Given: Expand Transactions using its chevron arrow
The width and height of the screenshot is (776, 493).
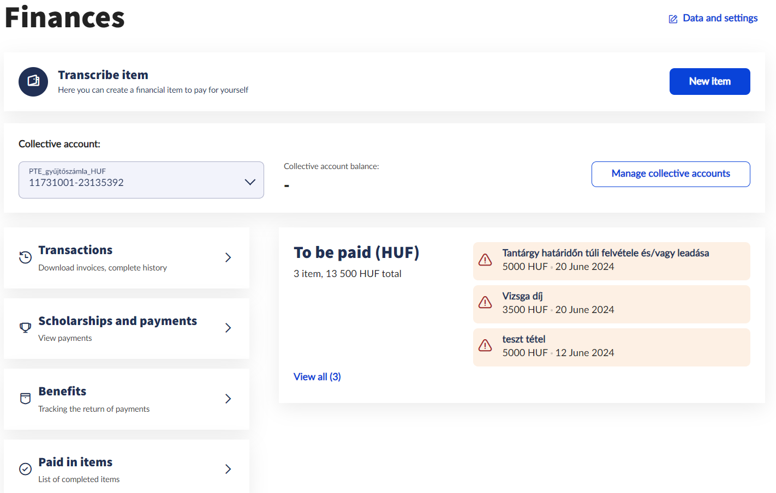Looking at the screenshot, I should 228,257.
